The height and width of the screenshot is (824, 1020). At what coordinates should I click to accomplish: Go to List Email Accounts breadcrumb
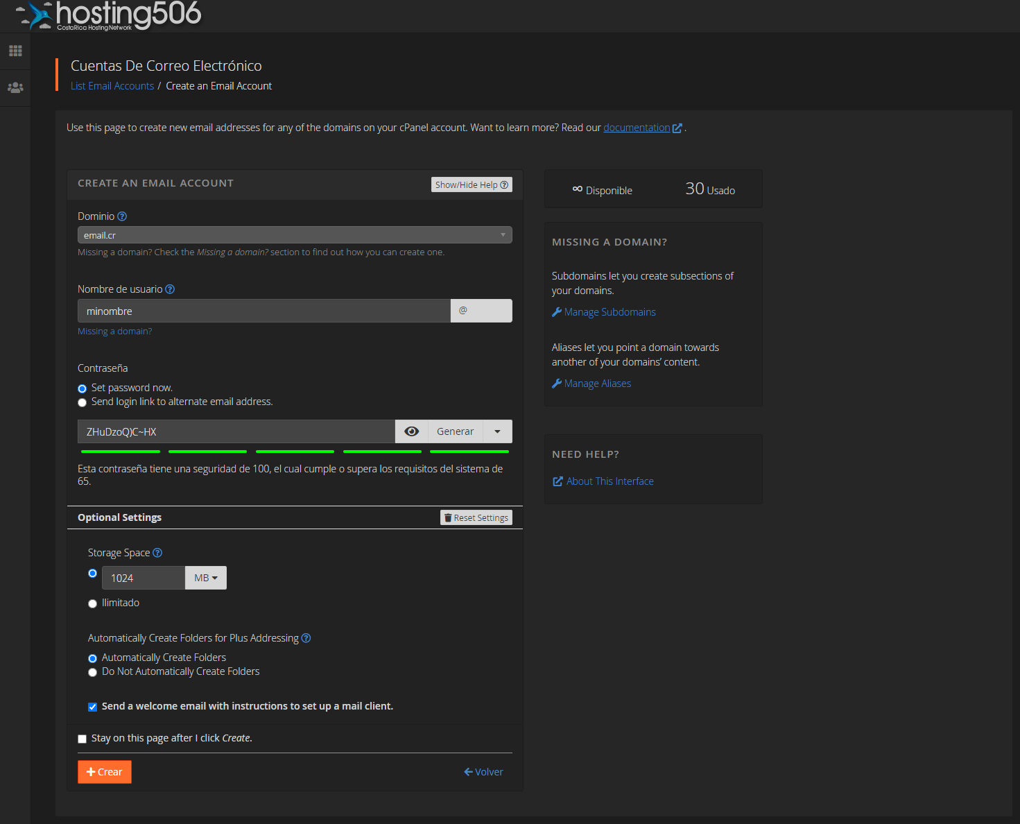click(112, 85)
